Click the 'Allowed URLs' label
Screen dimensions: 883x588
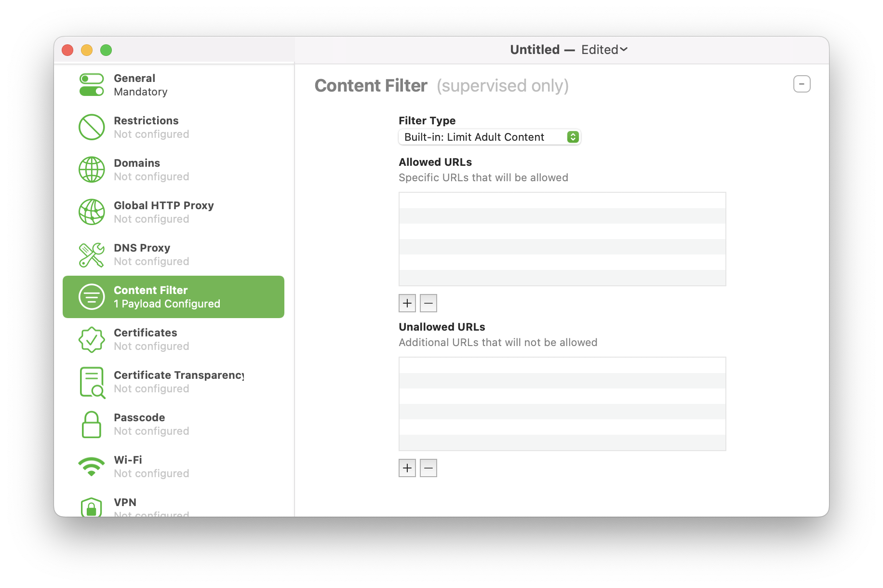pos(435,162)
